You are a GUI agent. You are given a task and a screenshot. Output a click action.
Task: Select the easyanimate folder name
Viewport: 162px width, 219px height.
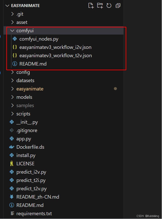point(30,89)
